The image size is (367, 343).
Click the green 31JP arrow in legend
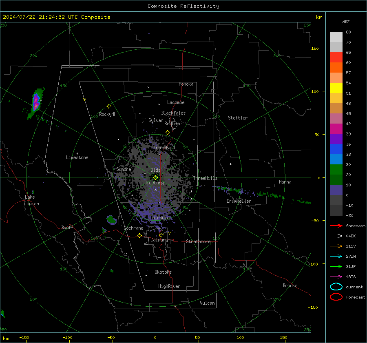pos(336,266)
